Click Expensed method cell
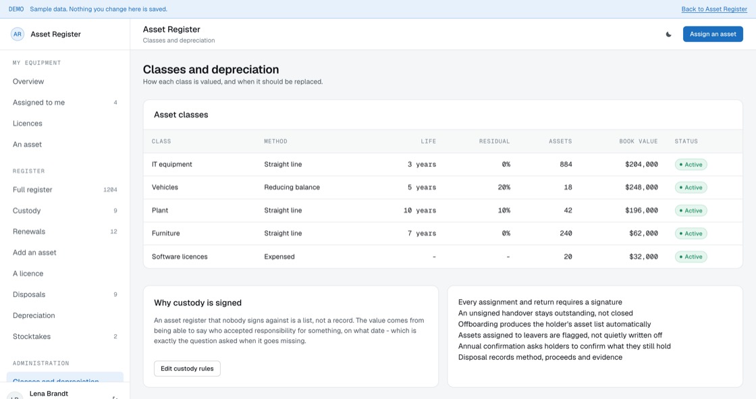Image resolution: width=756 pixels, height=399 pixels. coord(279,257)
